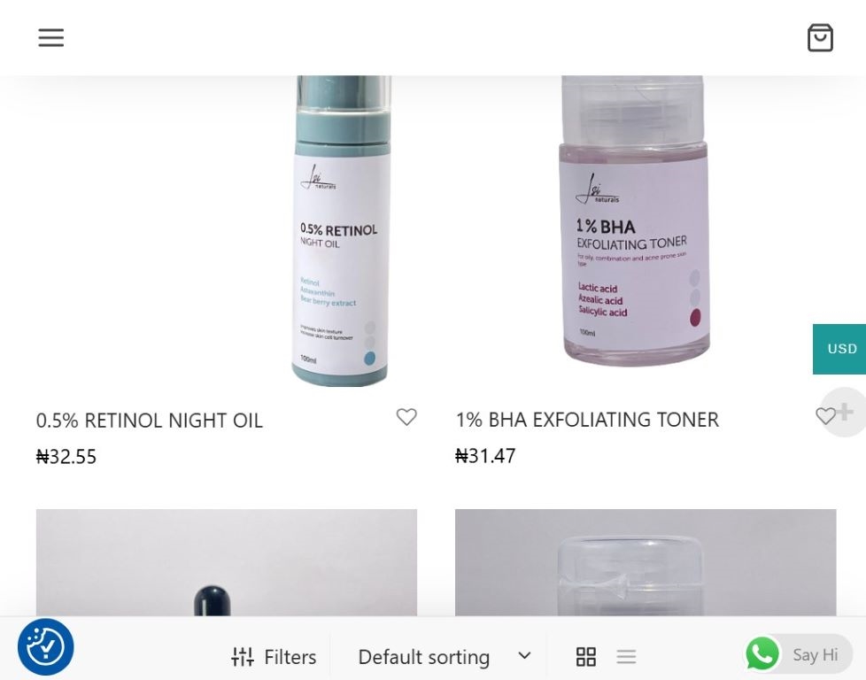Click the floating plus button

[x=845, y=412]
